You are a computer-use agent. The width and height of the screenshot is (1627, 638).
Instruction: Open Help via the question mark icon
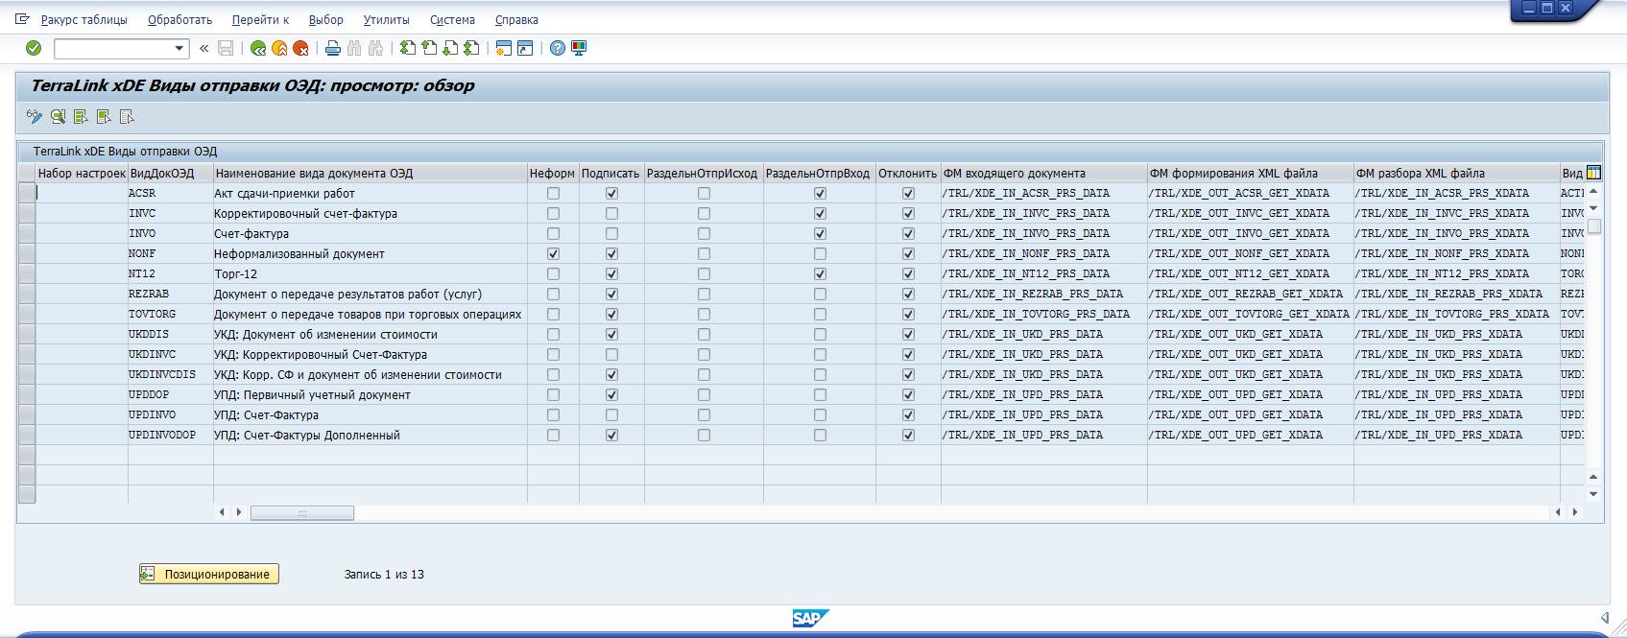(558, 48)
